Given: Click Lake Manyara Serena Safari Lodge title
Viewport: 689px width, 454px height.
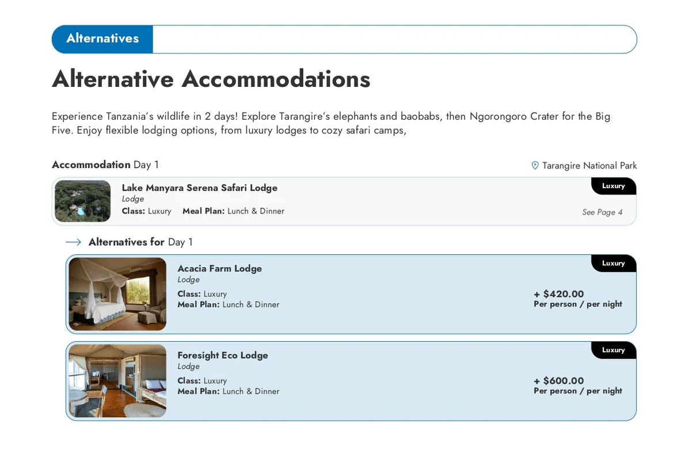Looking at the screenshot, I should [x=199, y=188].
